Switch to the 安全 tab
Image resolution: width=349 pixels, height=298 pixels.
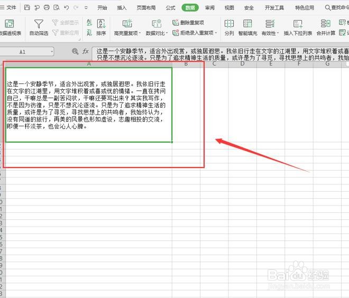[x=249, y=8]
